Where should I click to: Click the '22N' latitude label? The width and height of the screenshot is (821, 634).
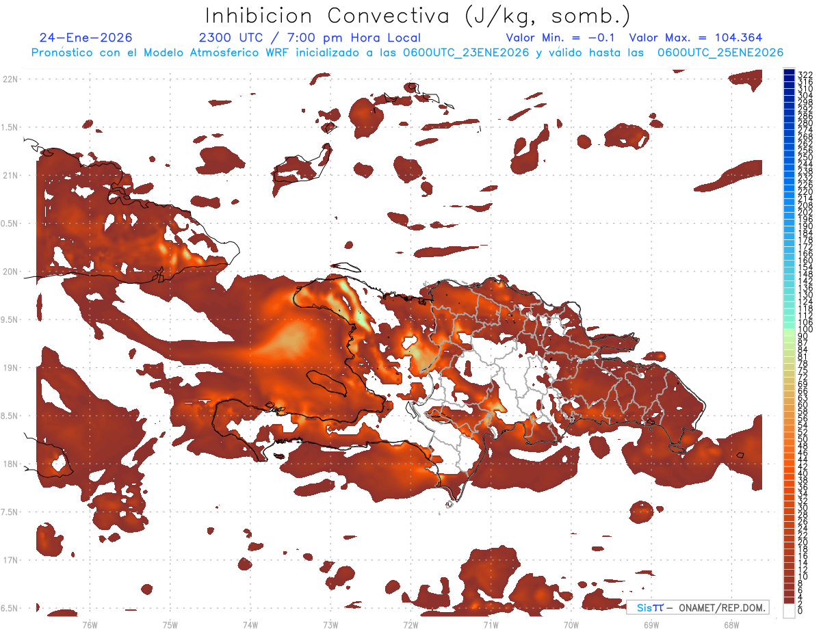tap(10, 79)
